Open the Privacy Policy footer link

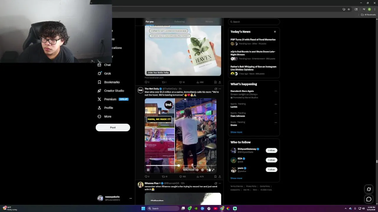coord(251,186)
